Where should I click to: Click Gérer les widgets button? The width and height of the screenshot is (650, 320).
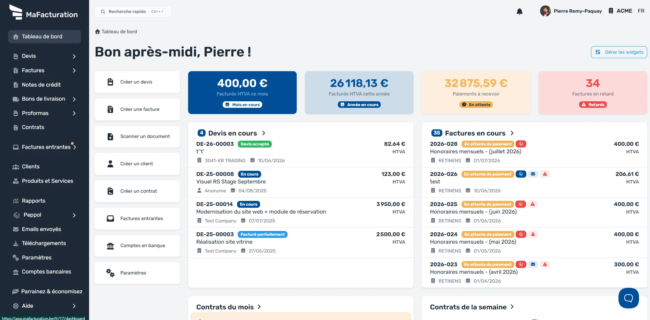coord(619,52)
